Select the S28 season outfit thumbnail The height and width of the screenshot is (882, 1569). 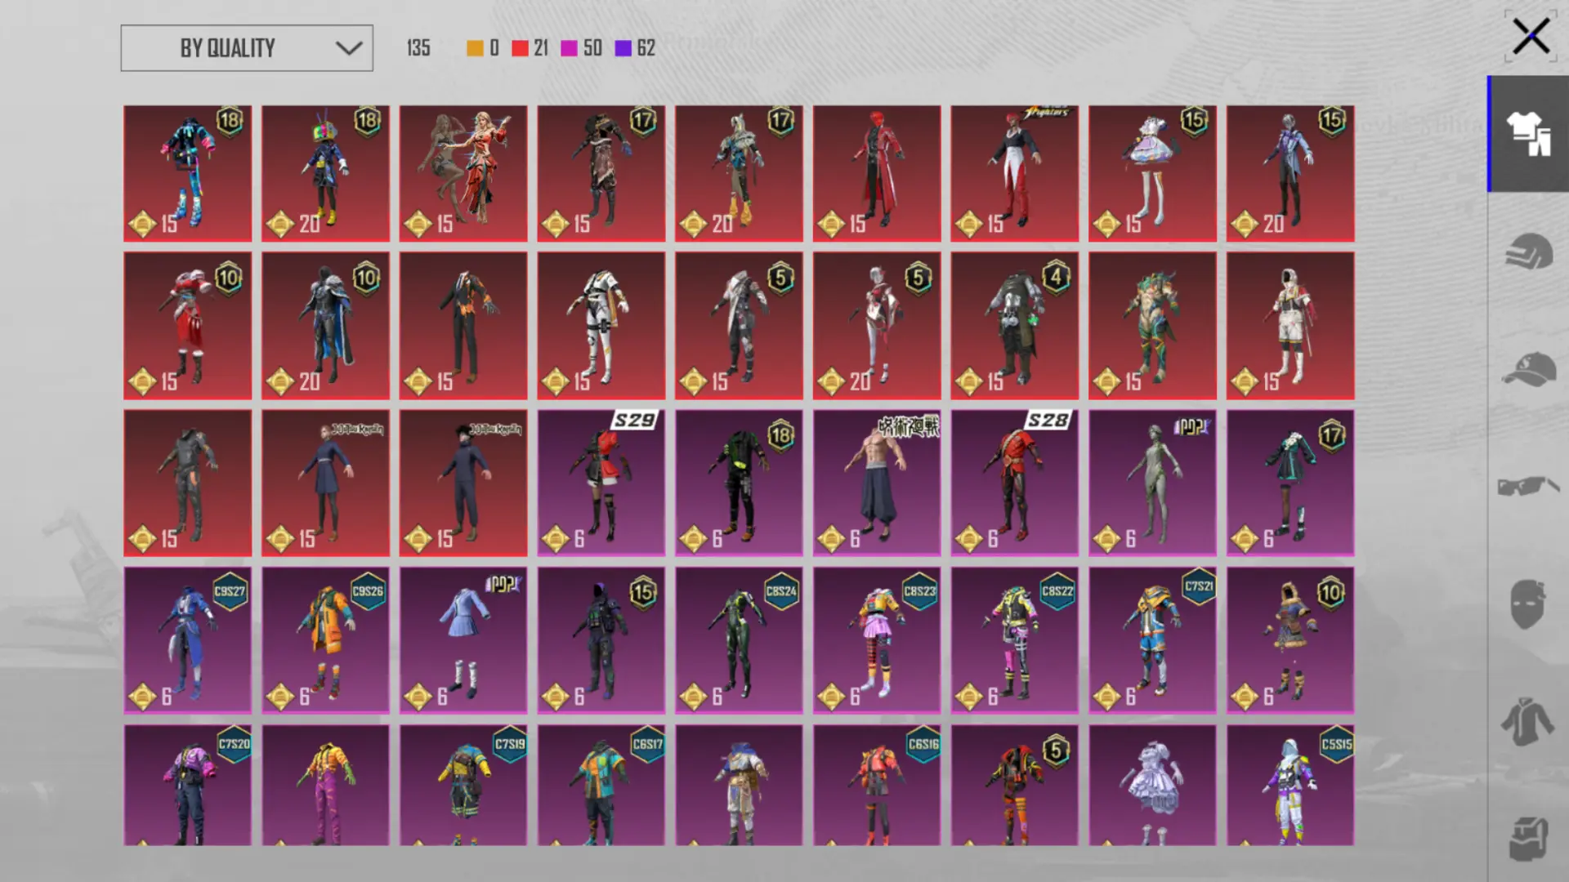[x=1014, y=483]
